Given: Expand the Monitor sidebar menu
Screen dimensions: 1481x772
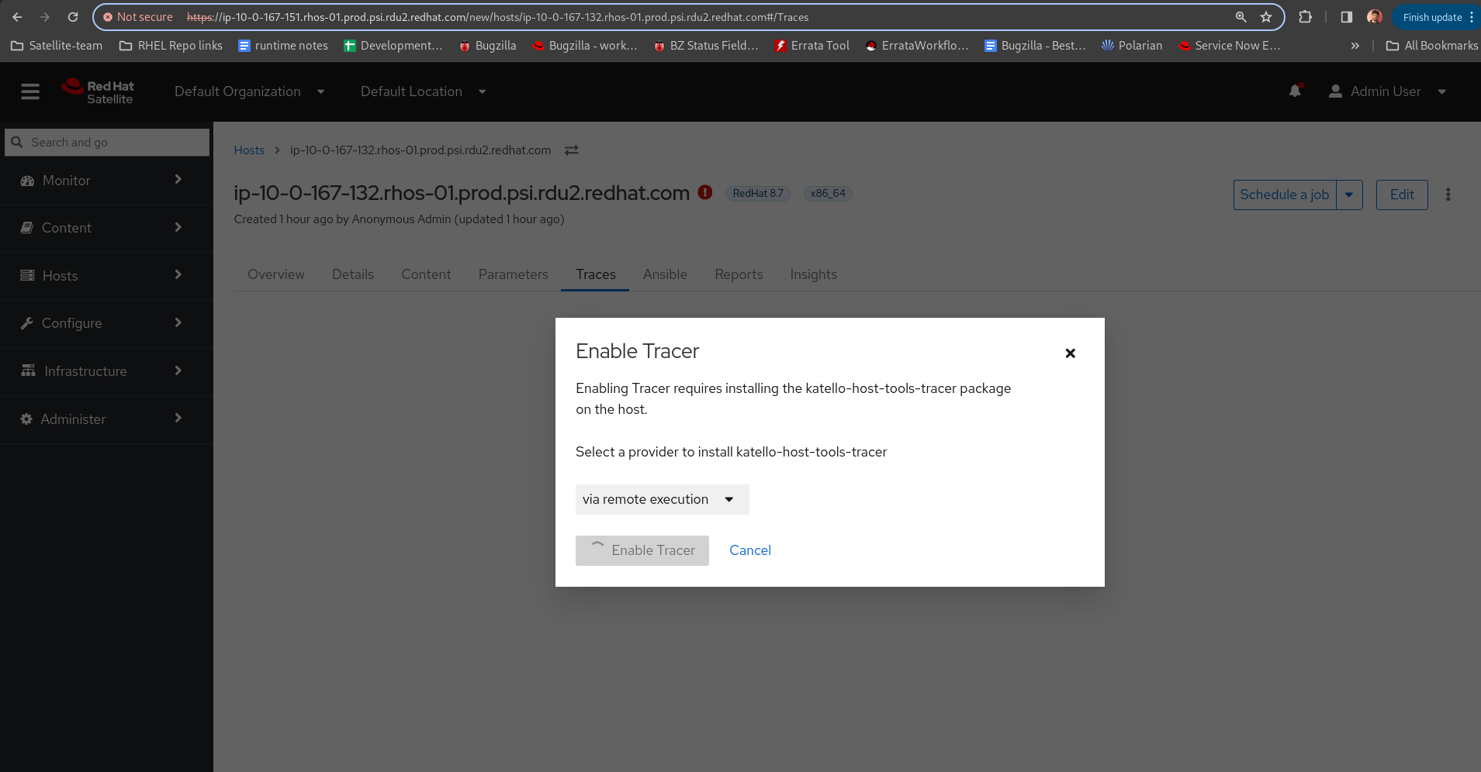Looking at the screenshot, I should [106, 181].
